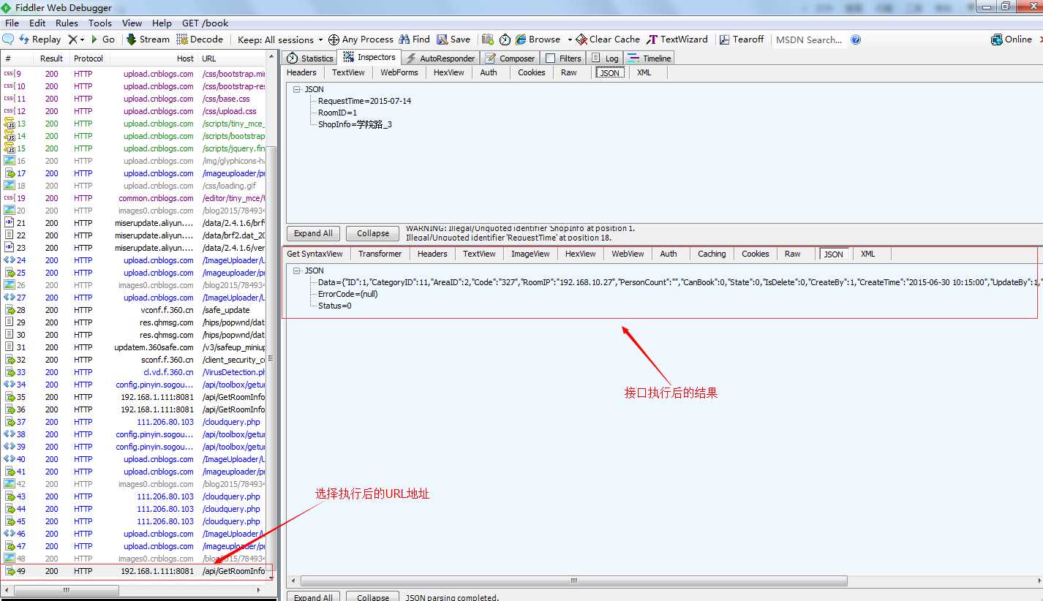The height and width of the screenshot is (601, 1043).
Task: Open the Timeline tab
Action: click(649, 58)
